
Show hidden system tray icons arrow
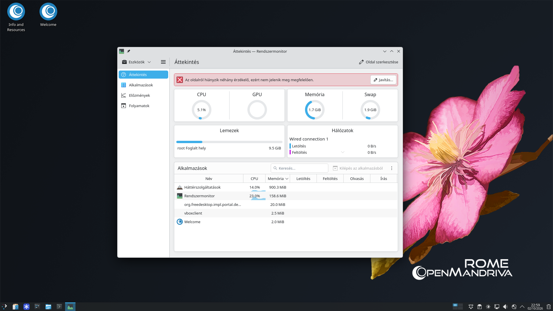(x=522, y=307)
